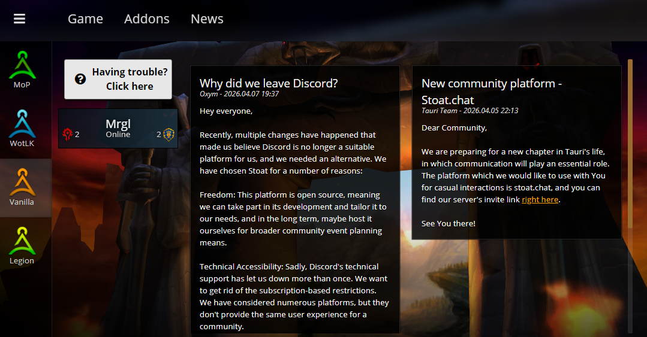Select the WotLK expansion icon

click(x=22, y=123)
